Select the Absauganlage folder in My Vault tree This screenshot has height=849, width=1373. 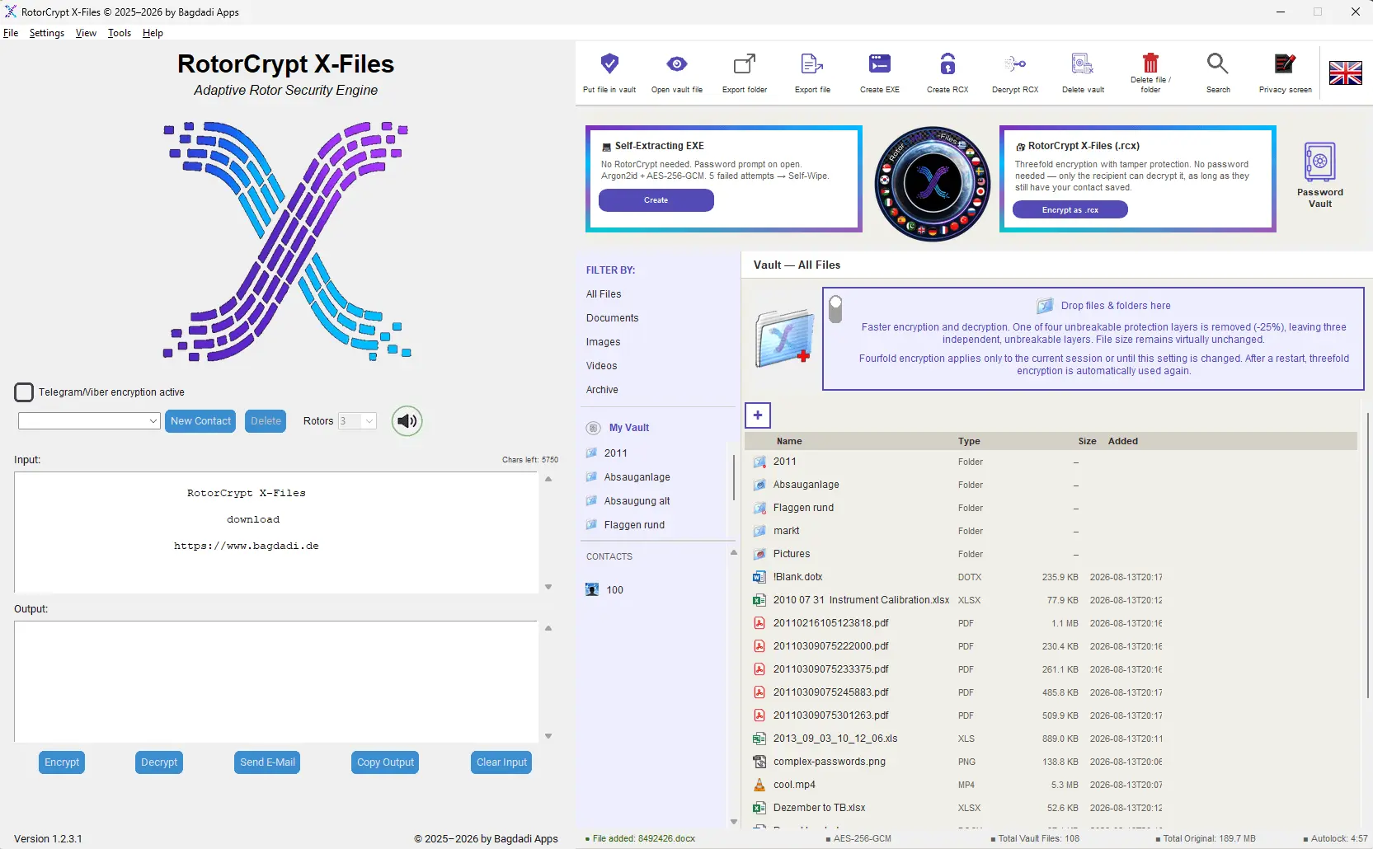[637, 477]
